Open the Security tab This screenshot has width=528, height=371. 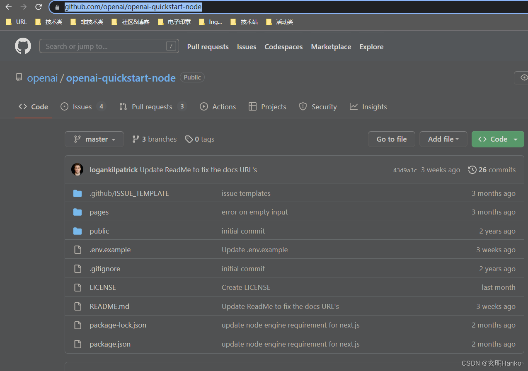coord(318,107)
